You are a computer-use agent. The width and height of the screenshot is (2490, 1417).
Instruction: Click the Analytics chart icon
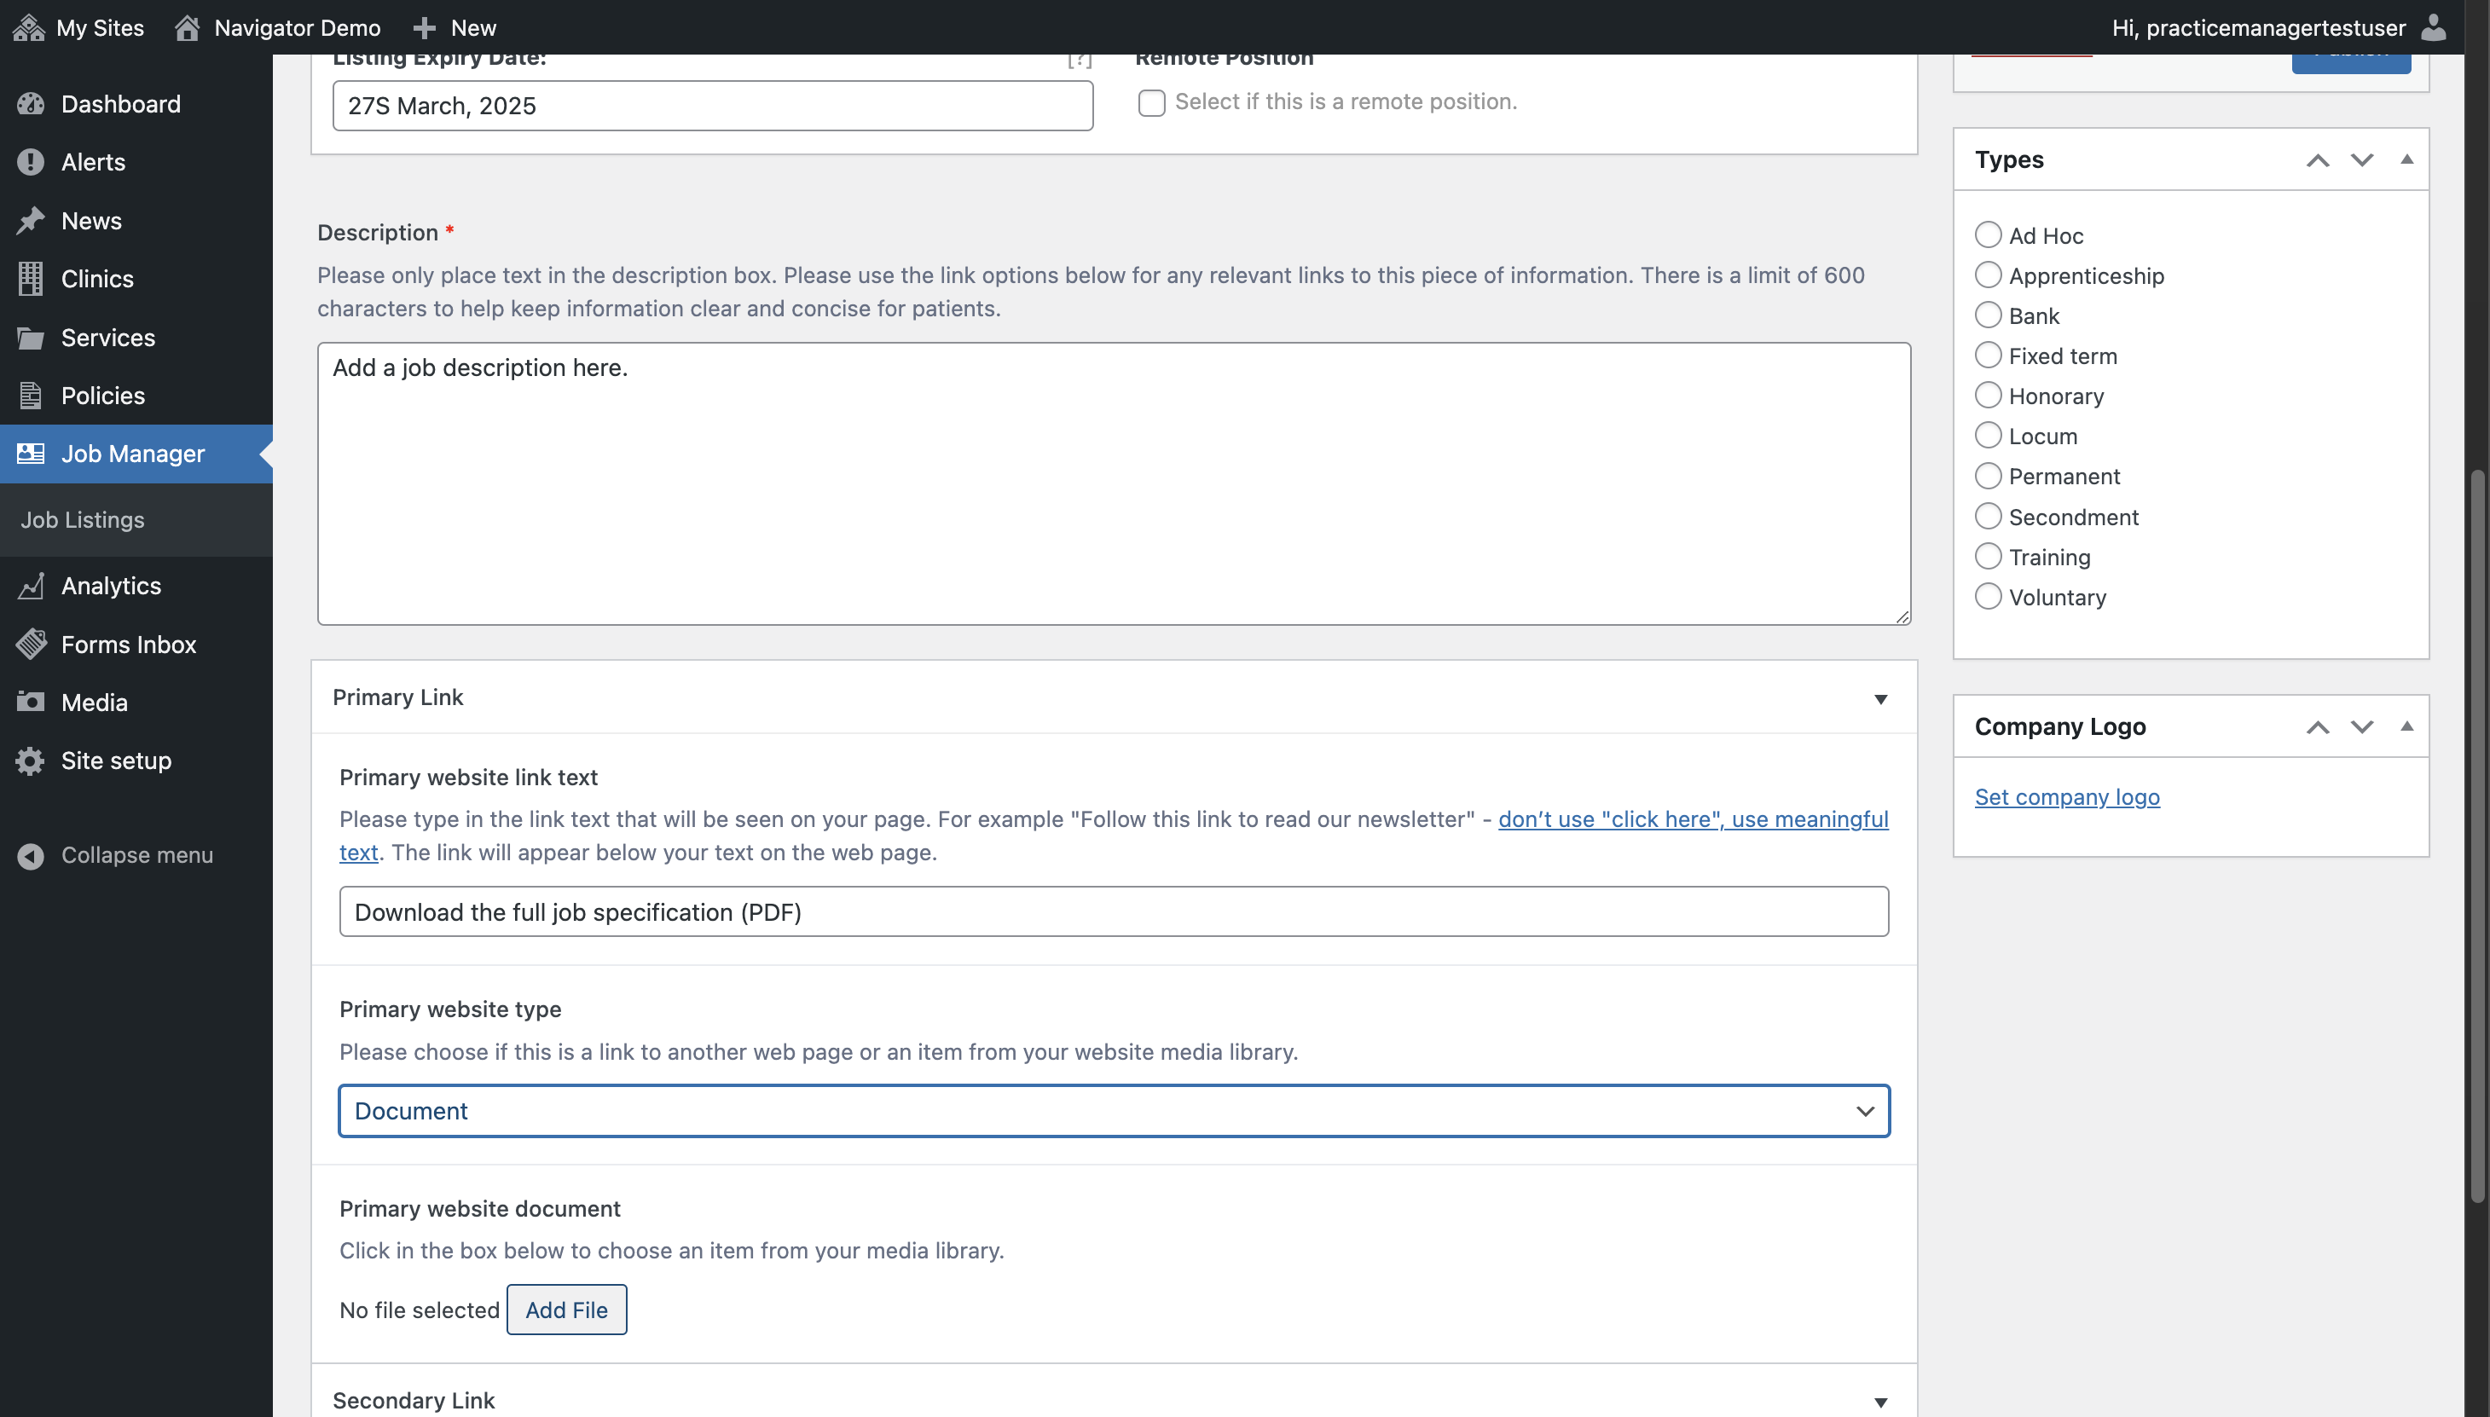32,586
